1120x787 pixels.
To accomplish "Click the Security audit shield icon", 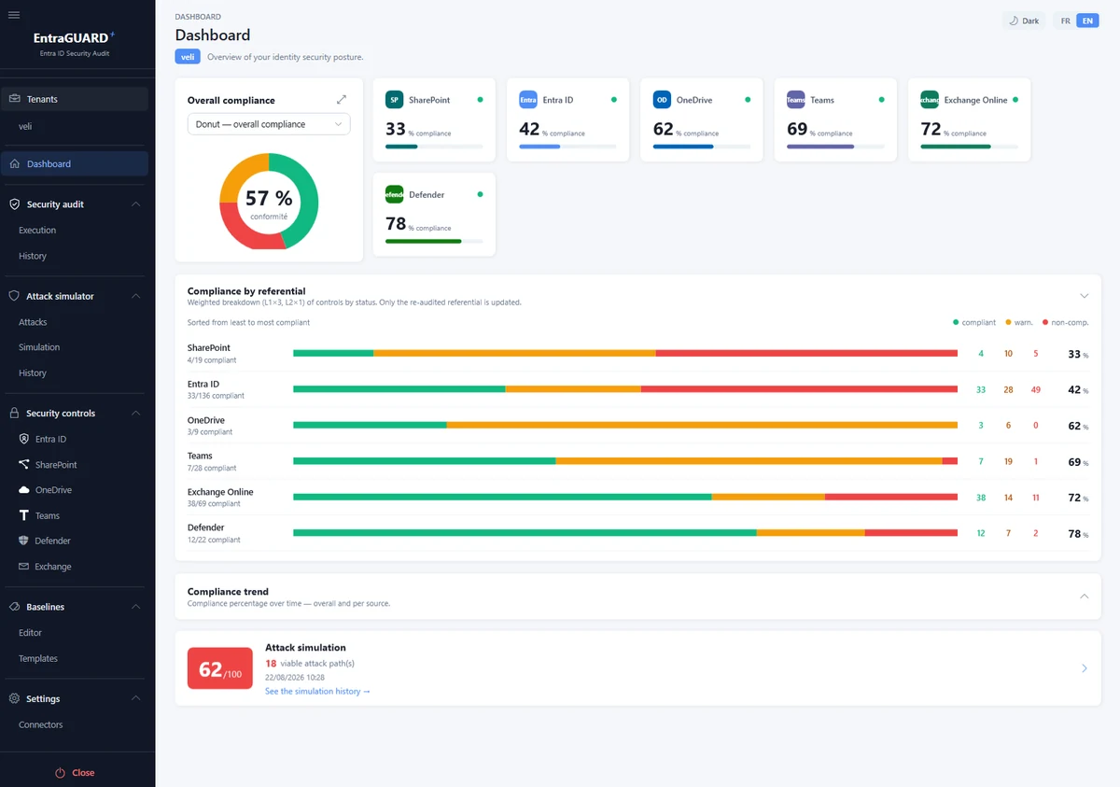I will [x=14, y=204].
